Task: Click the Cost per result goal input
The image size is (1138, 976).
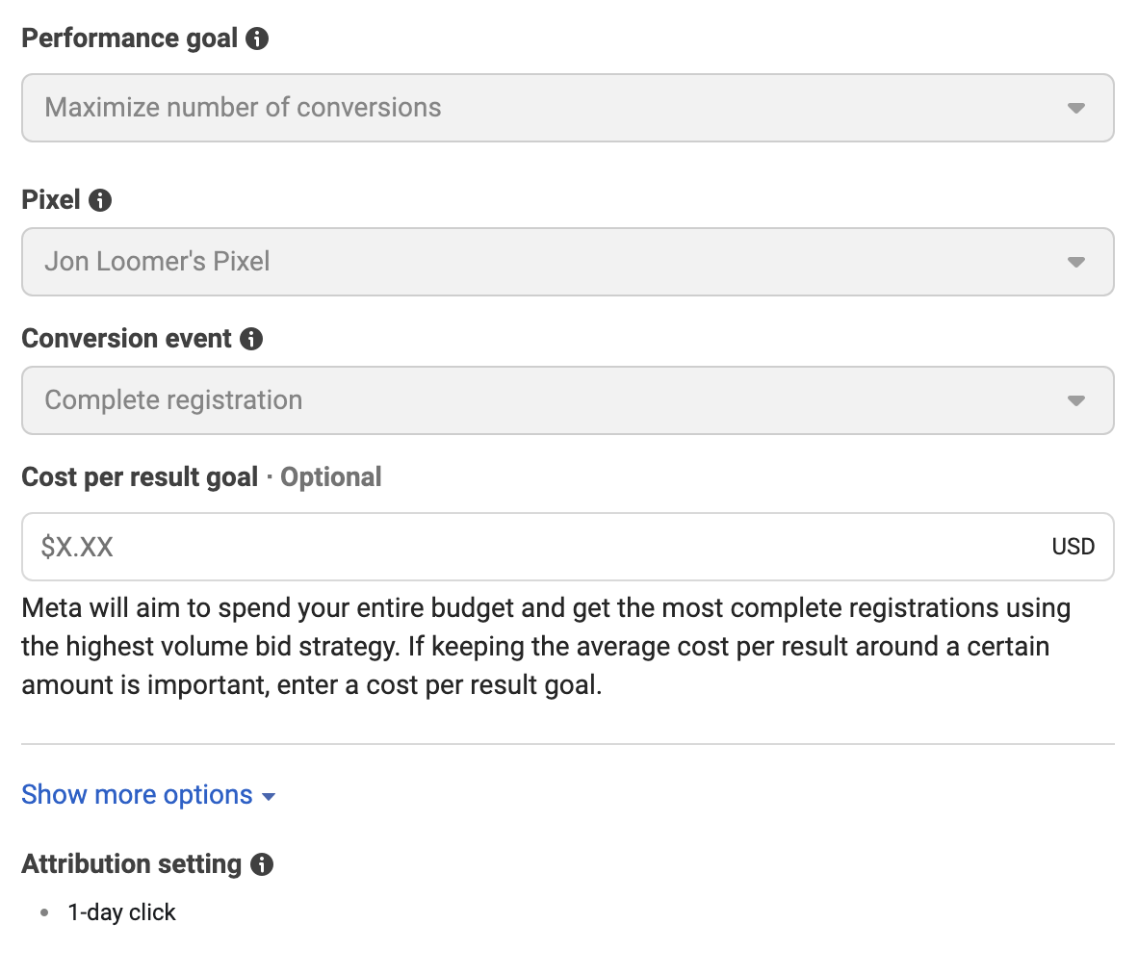Action: (481, 547)
